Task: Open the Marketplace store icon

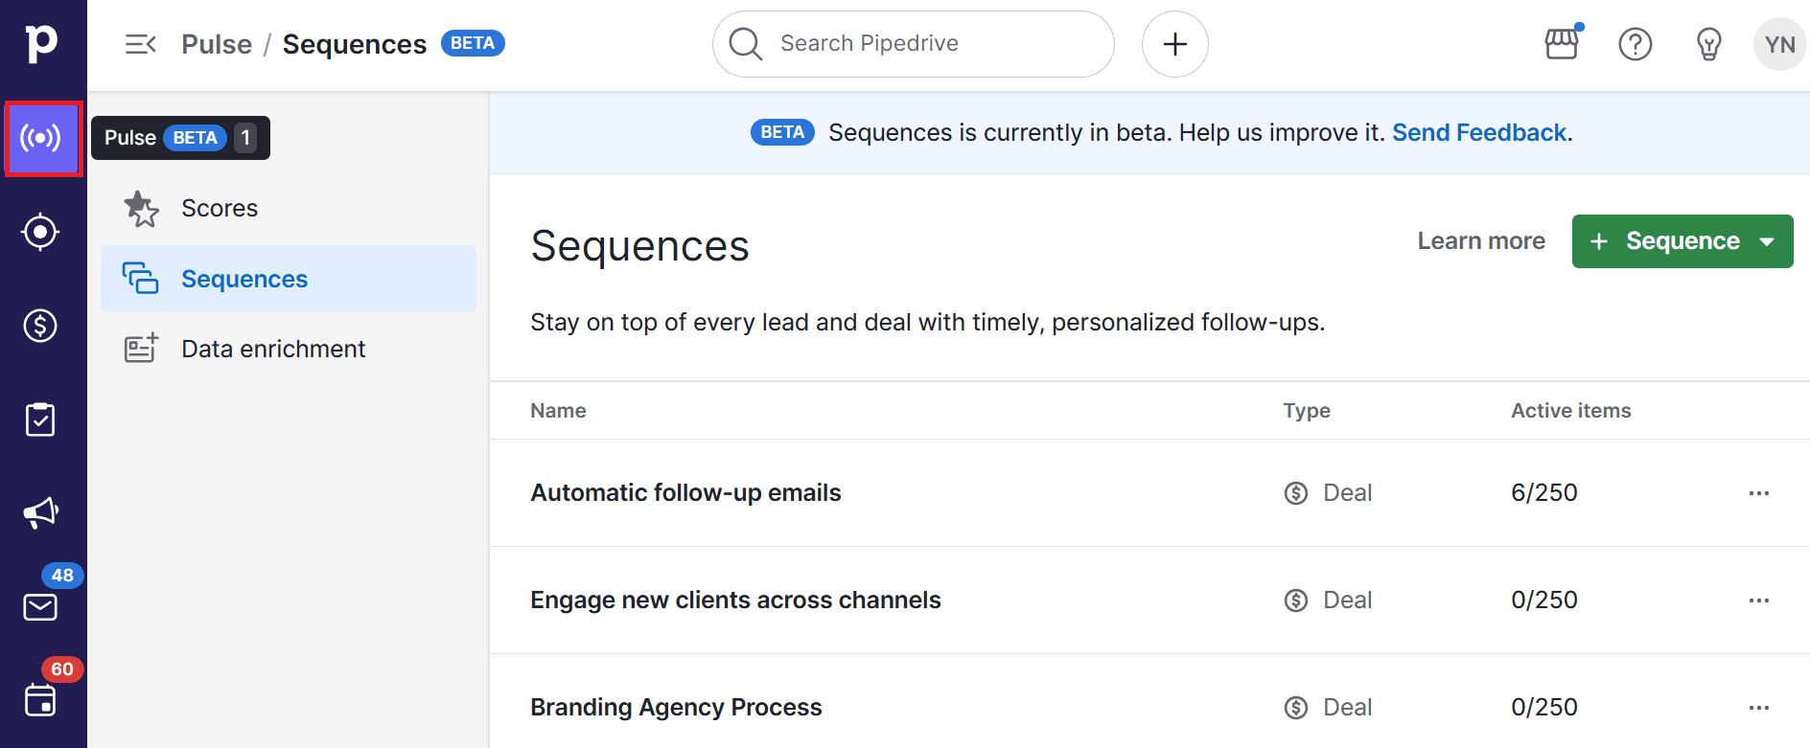Action: point(1562,44)
